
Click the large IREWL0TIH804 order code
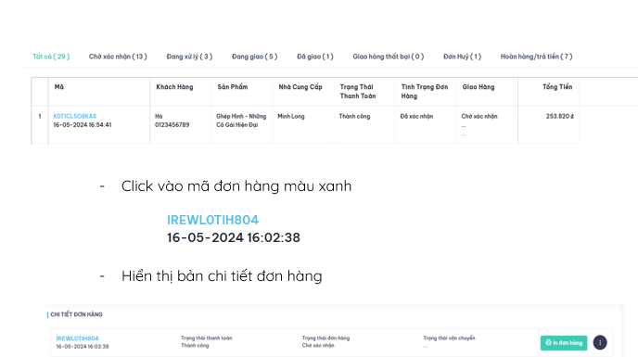(212, 220)
